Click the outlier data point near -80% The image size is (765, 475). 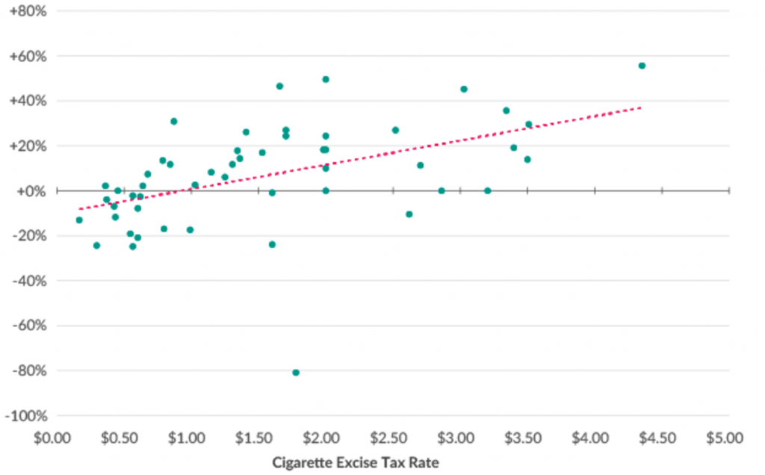pos(296,372)
